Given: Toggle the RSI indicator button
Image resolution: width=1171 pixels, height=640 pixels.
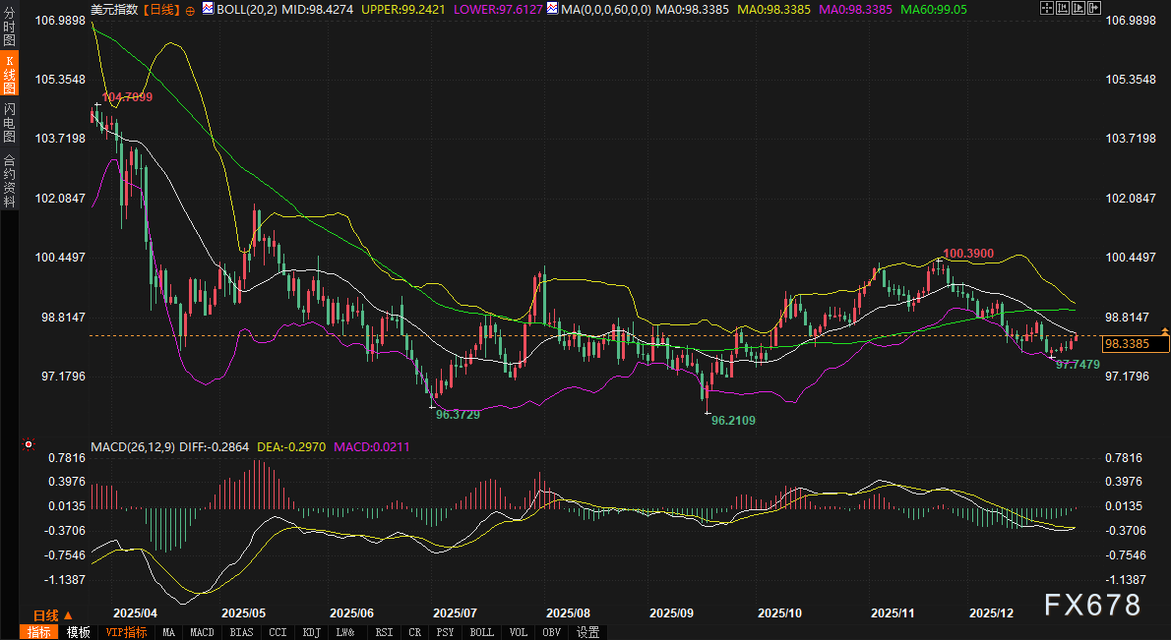Looking at the screenshot, I should (x=385, y=632).
